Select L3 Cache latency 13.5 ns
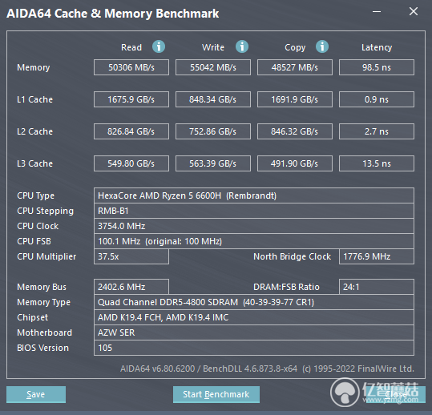The image size is (432, 415). [x=377, y=163]
